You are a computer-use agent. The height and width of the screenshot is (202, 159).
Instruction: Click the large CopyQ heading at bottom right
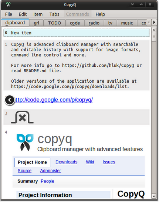click(x=131, y=194)
